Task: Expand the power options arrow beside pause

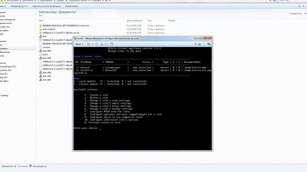Action: pyautogui.click(x=92, y=44)
